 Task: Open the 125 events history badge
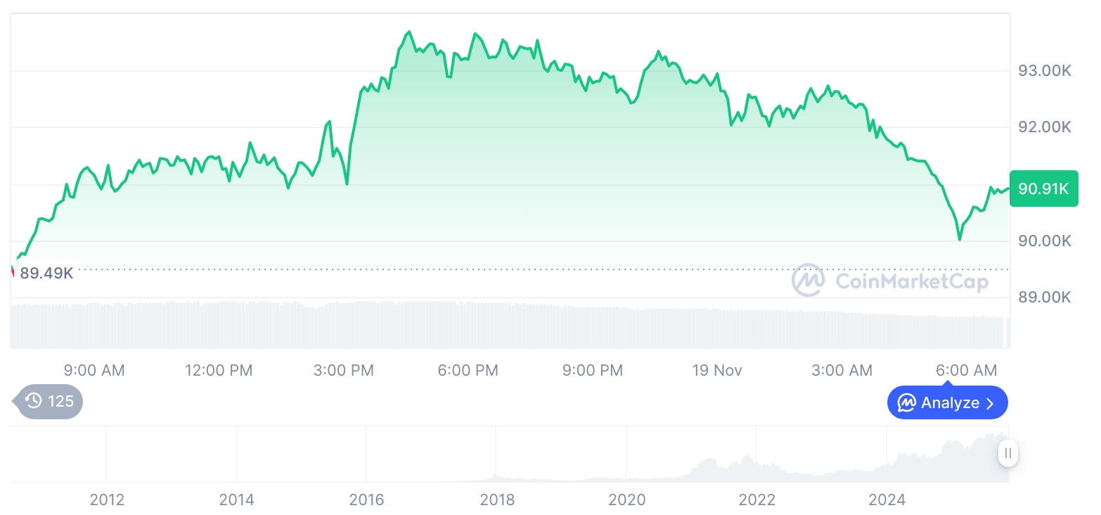click(x=49, y=401)
